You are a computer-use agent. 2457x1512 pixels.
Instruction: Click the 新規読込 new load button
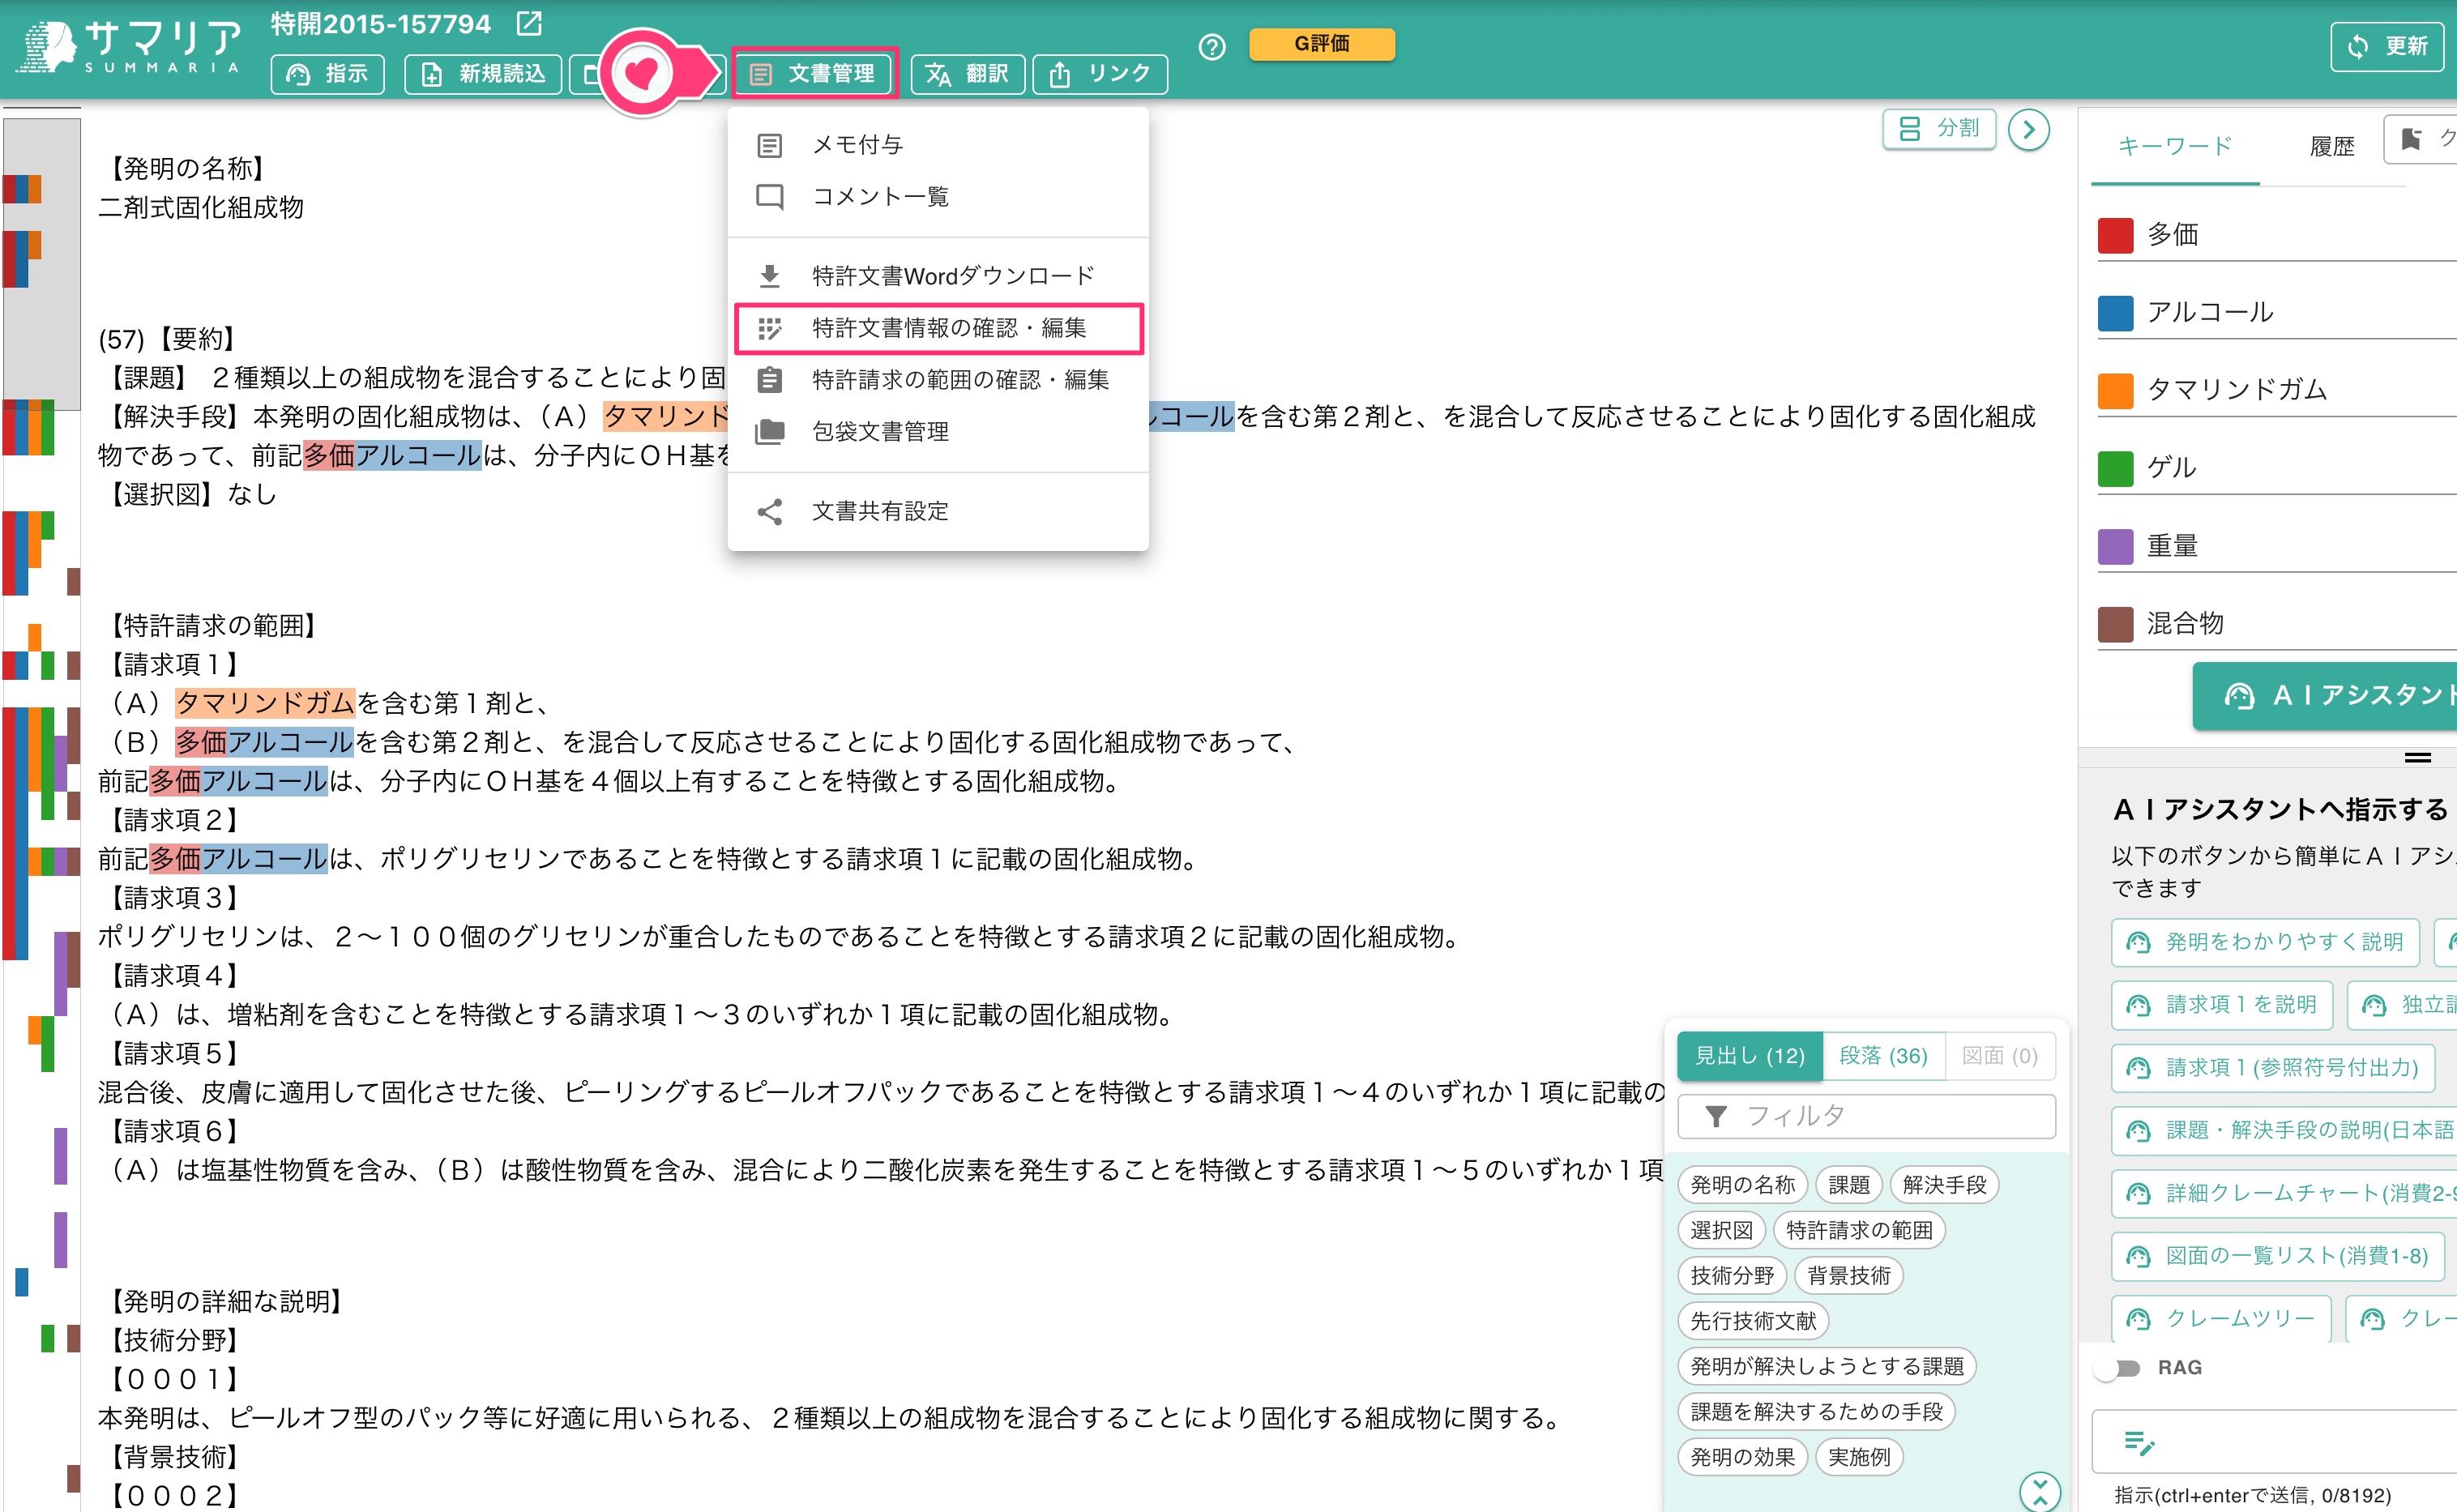pos(483,73)
